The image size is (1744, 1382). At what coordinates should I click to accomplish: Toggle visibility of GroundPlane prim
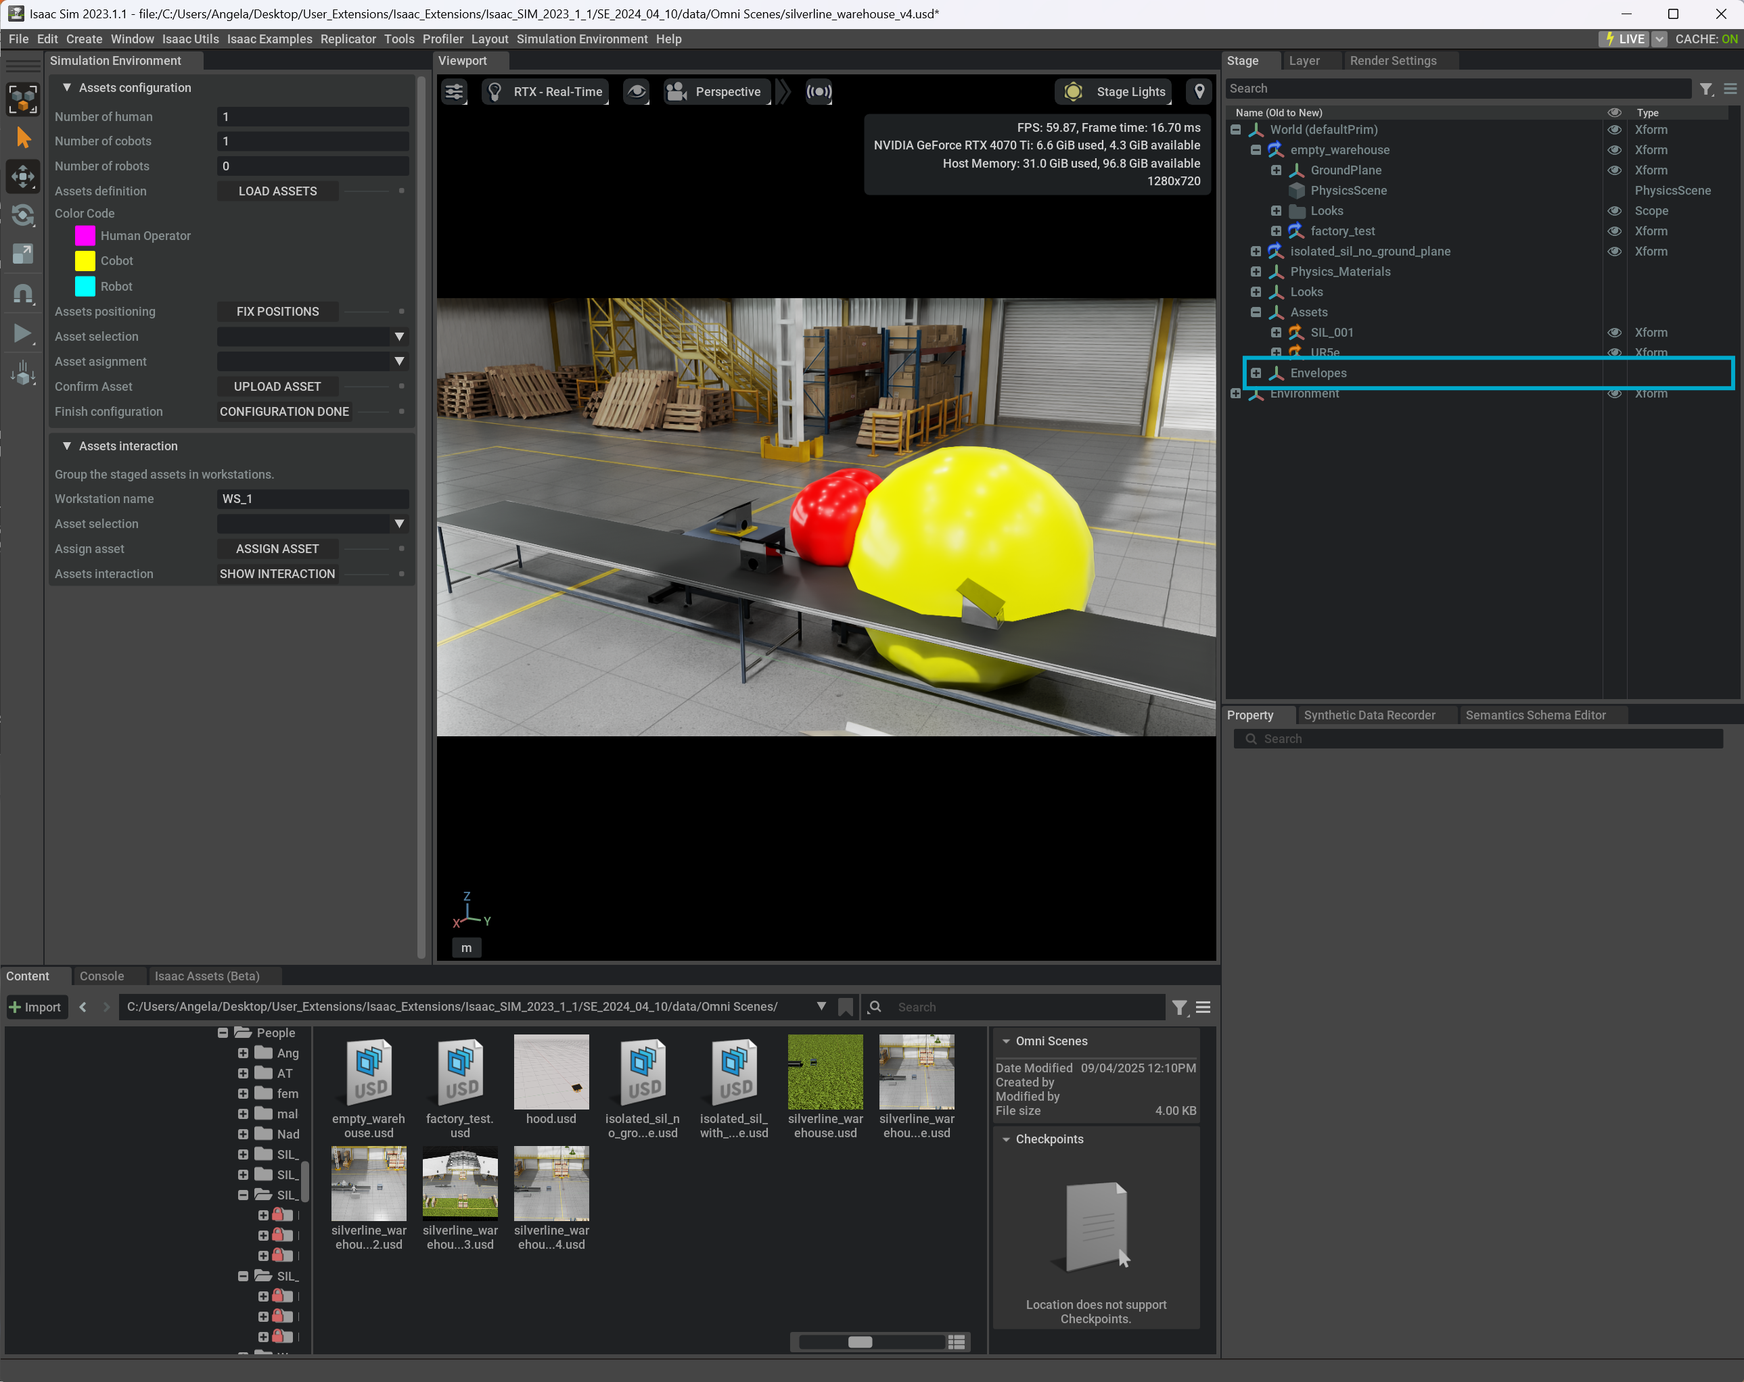pos(1613,170)
